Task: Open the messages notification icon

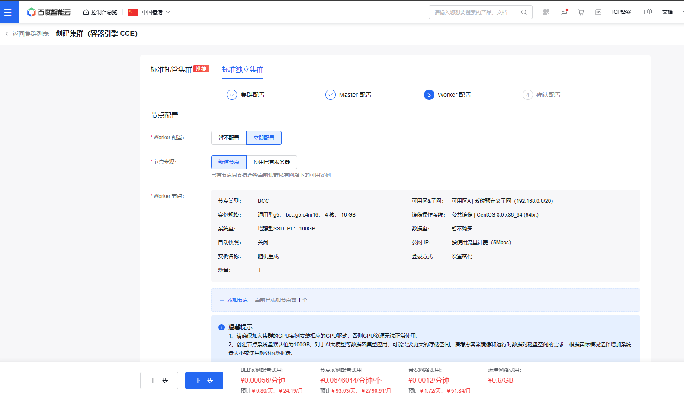Action: tap(564, 12)
